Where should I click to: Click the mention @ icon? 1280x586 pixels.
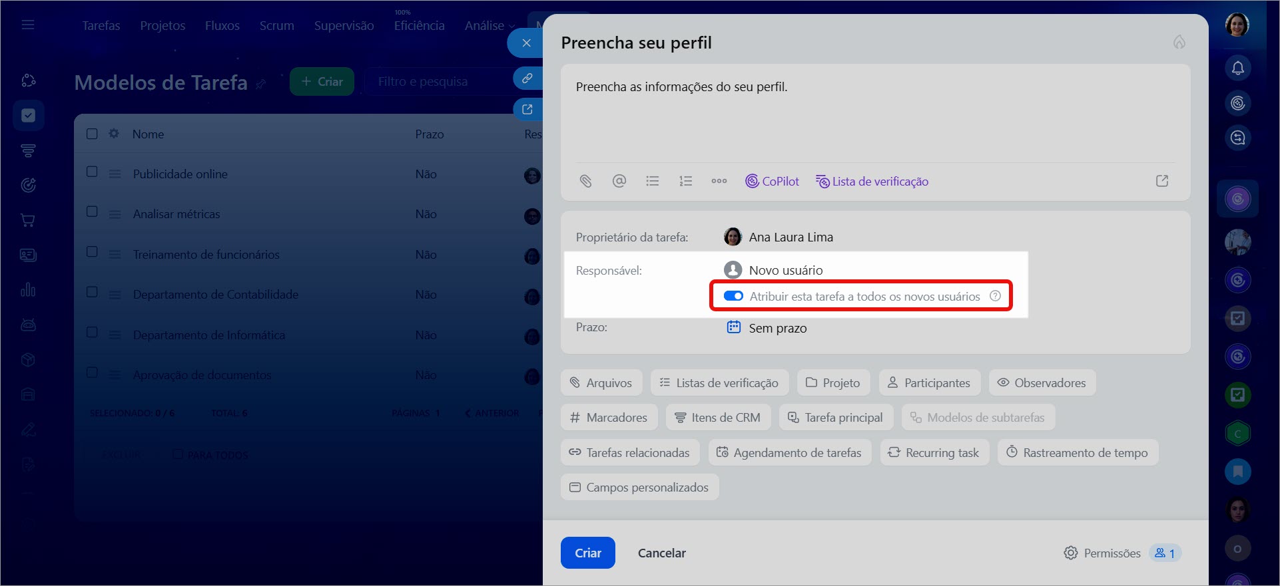[x=619, y=181]
